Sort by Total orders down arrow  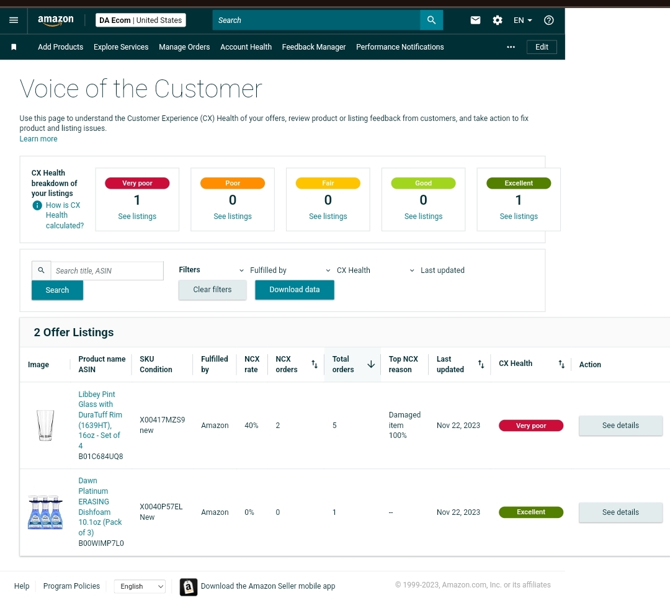click(x=371, y=364)
